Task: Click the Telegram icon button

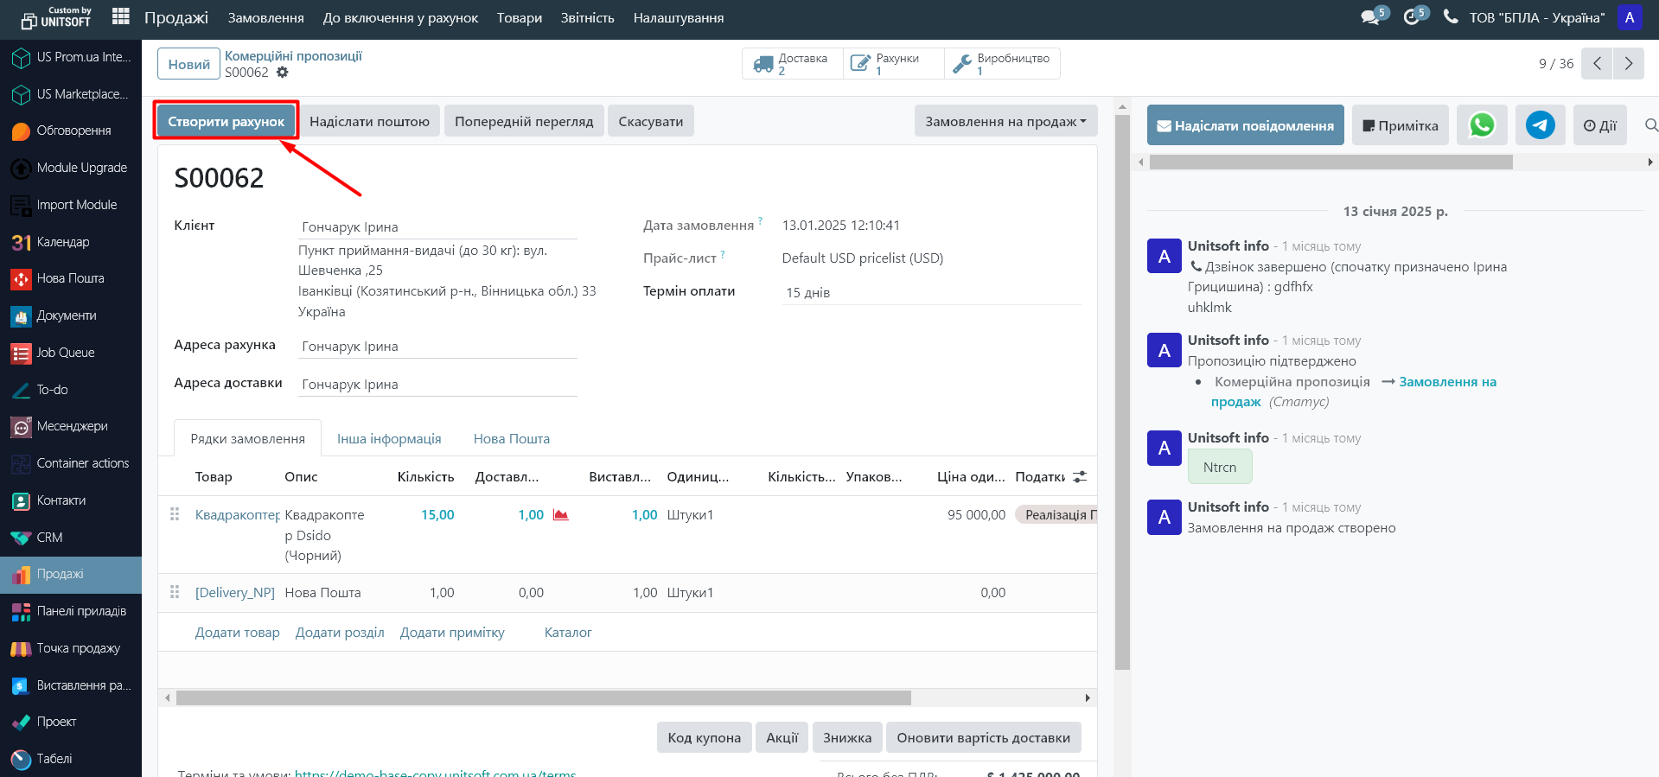Action: click(x=1540, y=125)
